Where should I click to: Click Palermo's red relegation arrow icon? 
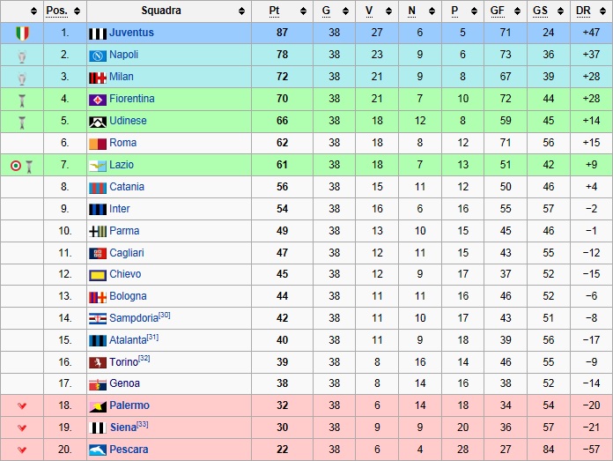click(x=22, y=405)
